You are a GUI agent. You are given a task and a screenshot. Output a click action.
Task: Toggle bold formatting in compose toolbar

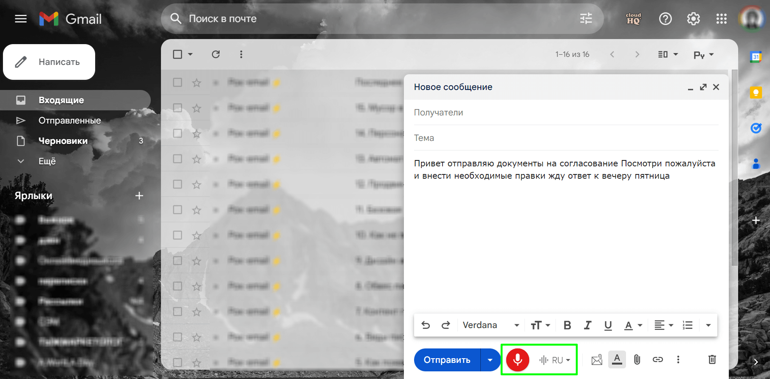pos(567,325)
